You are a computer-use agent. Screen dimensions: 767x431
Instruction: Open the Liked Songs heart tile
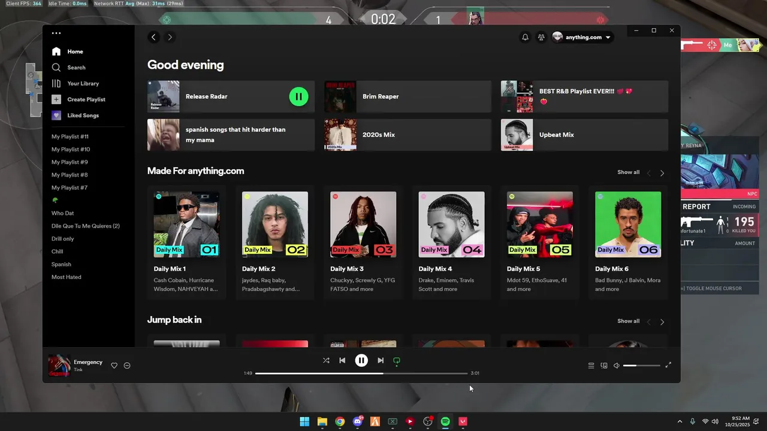coord(56,116)
